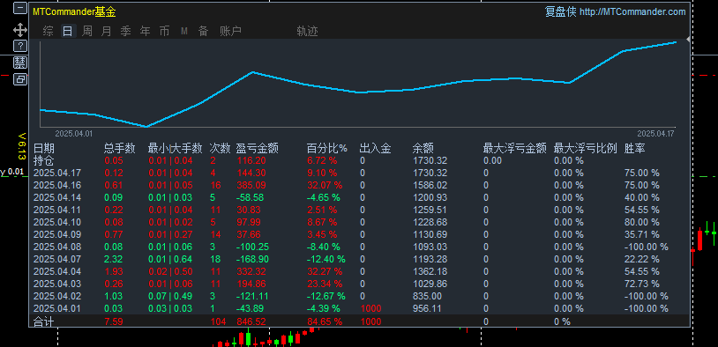Select the 日 daily tab
Screen dimensions: 718x347
[68, 31]
